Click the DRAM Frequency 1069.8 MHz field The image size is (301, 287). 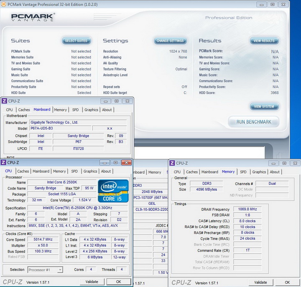(x=247, y=209)
